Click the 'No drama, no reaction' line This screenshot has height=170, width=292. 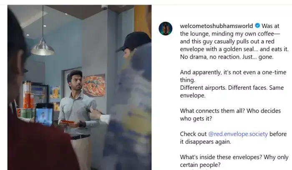227,57
